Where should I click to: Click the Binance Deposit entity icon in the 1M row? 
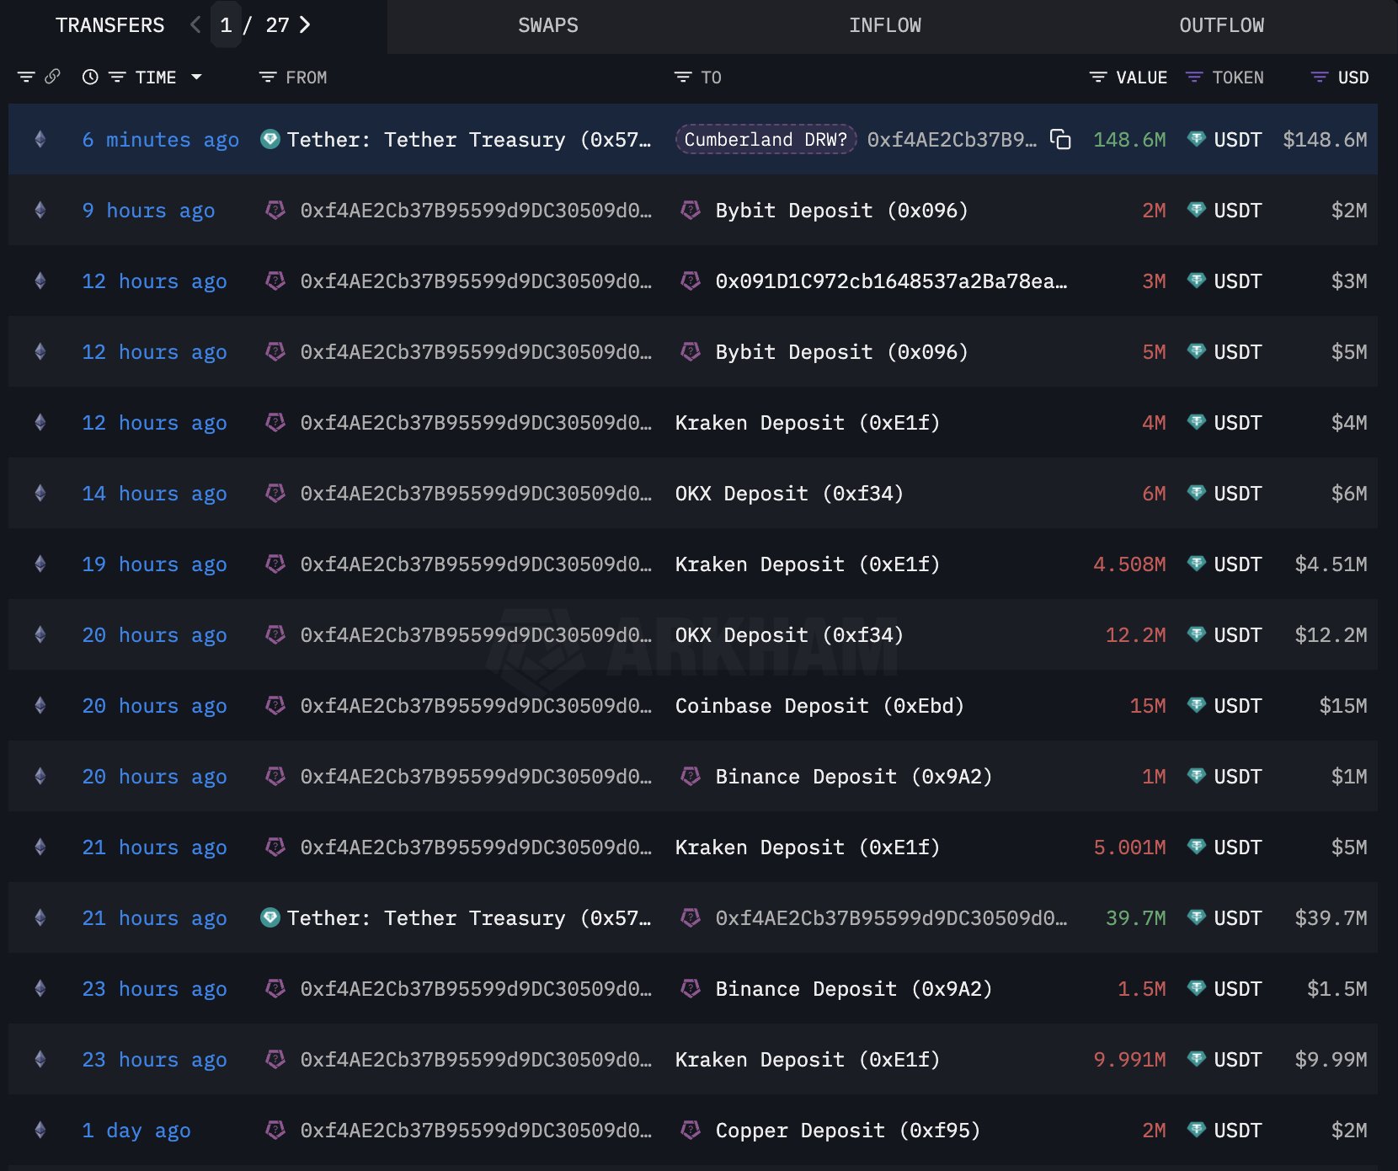click(x=691, y=776)
